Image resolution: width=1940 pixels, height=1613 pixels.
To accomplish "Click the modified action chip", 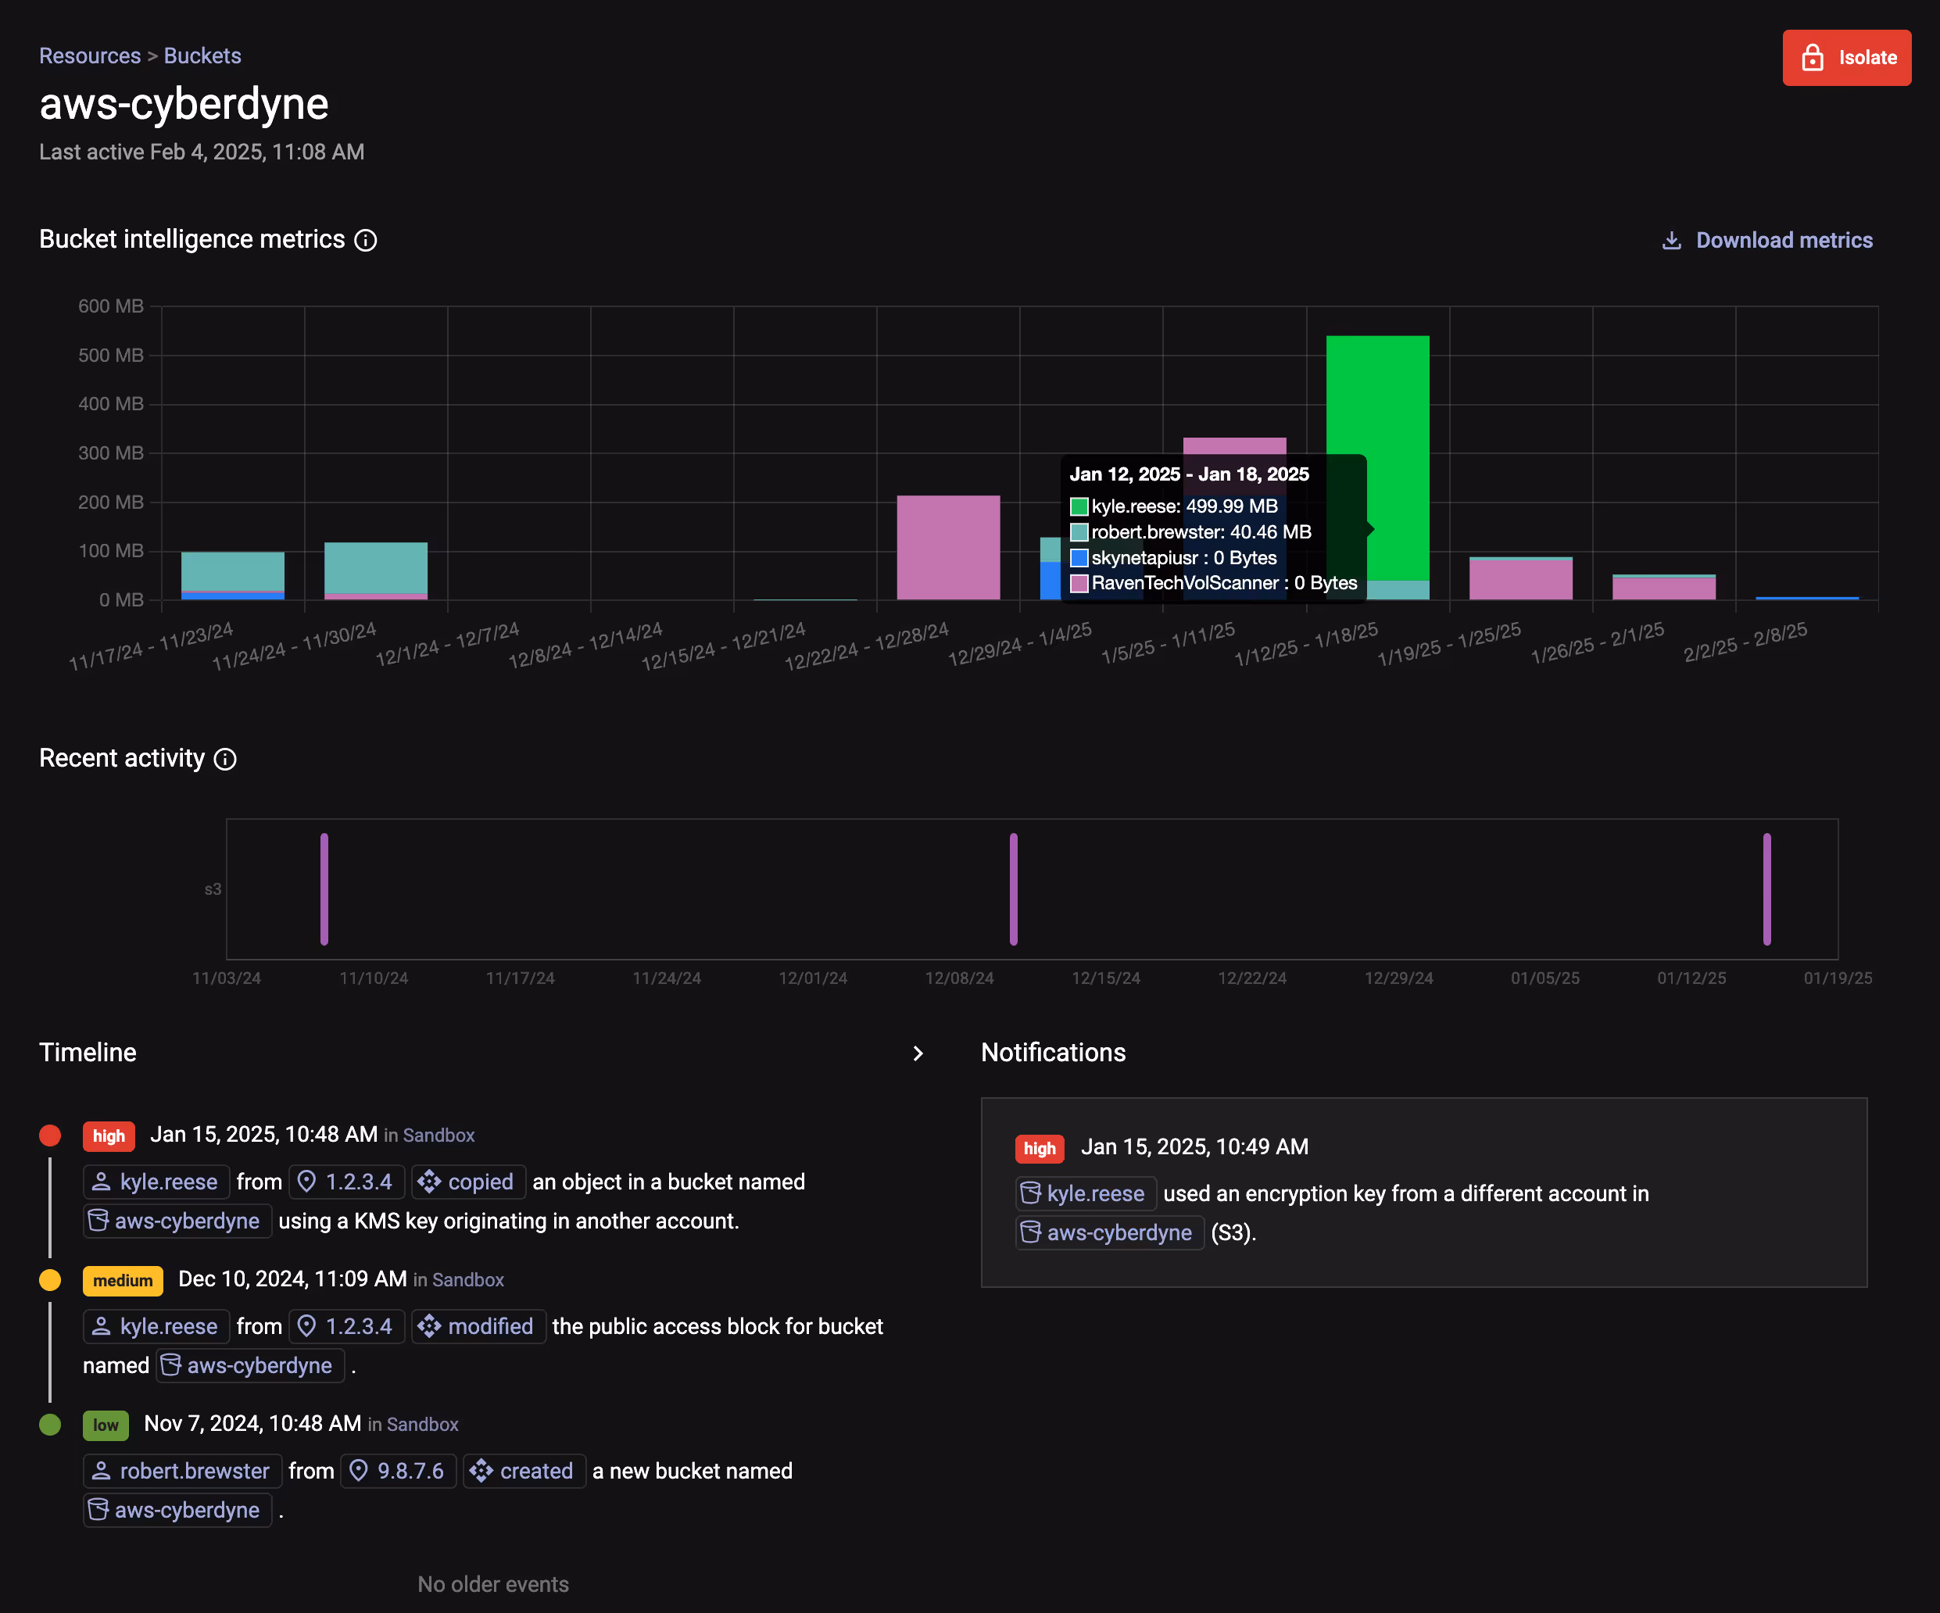I will 478,1325.
